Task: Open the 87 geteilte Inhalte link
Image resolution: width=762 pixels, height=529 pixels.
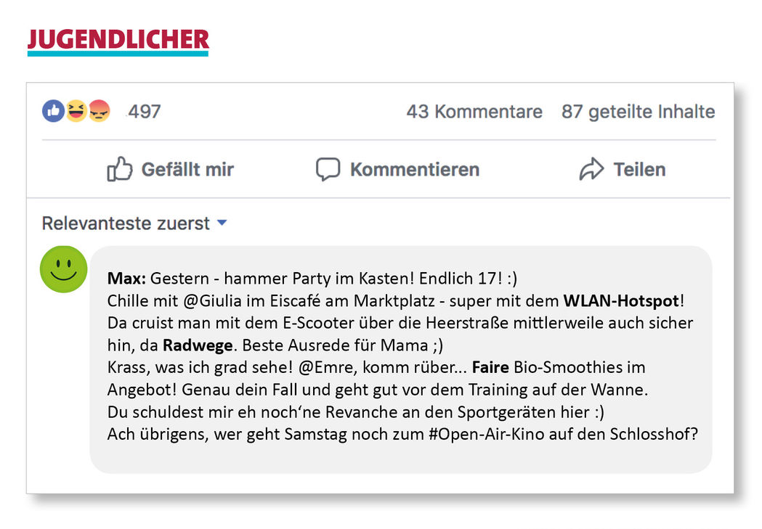Action: (x=638, y=112)
